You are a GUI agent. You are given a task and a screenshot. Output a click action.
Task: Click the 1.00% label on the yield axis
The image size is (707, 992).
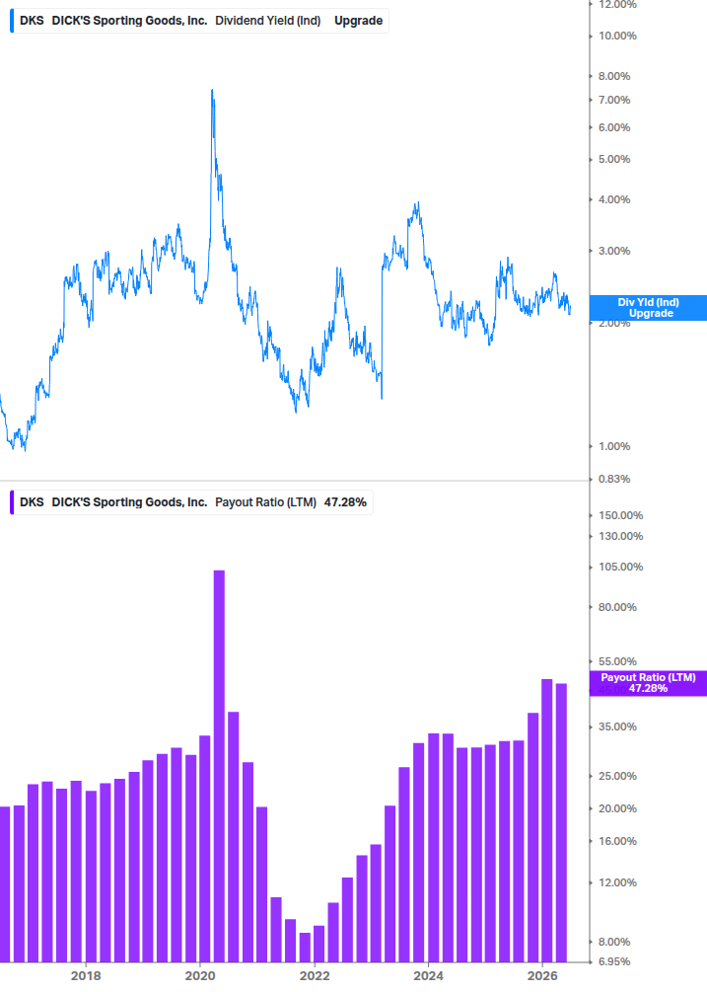[614, 447]
